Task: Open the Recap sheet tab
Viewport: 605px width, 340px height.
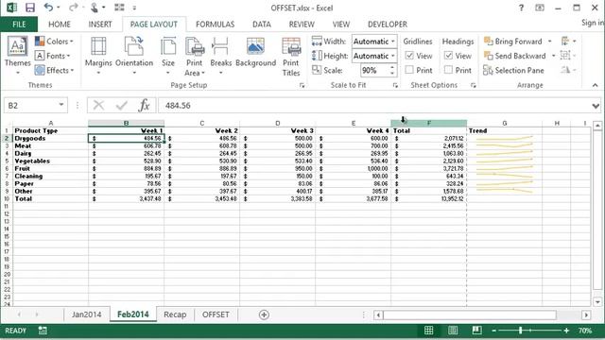Action: (175, 314)
